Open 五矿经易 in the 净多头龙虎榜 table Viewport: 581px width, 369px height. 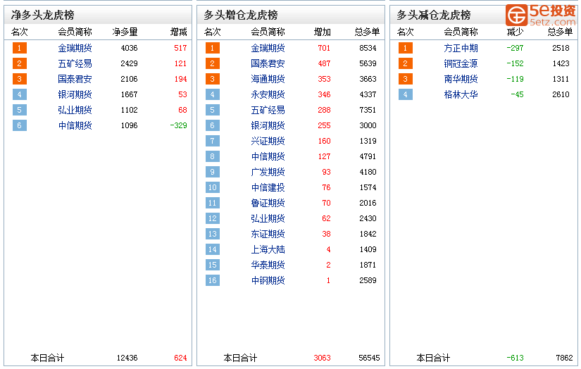tap(75, 63)
